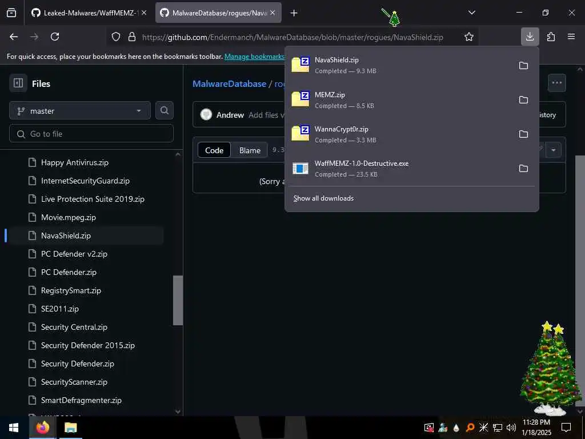Open the Manage bookmarks link
The width and height of the screenshot is (585, 439).
[x=254, y=57]
